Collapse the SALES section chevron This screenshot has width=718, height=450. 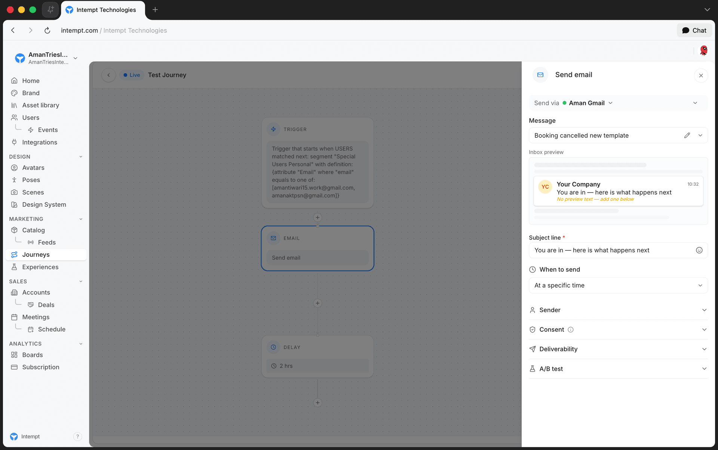(x=81, y=281)
